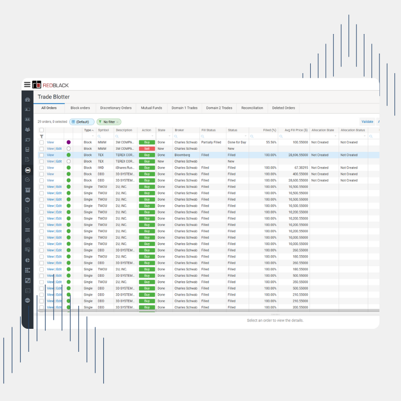
Task: Click the search icon under Fill Status column
Action: (x=203, y=136)
